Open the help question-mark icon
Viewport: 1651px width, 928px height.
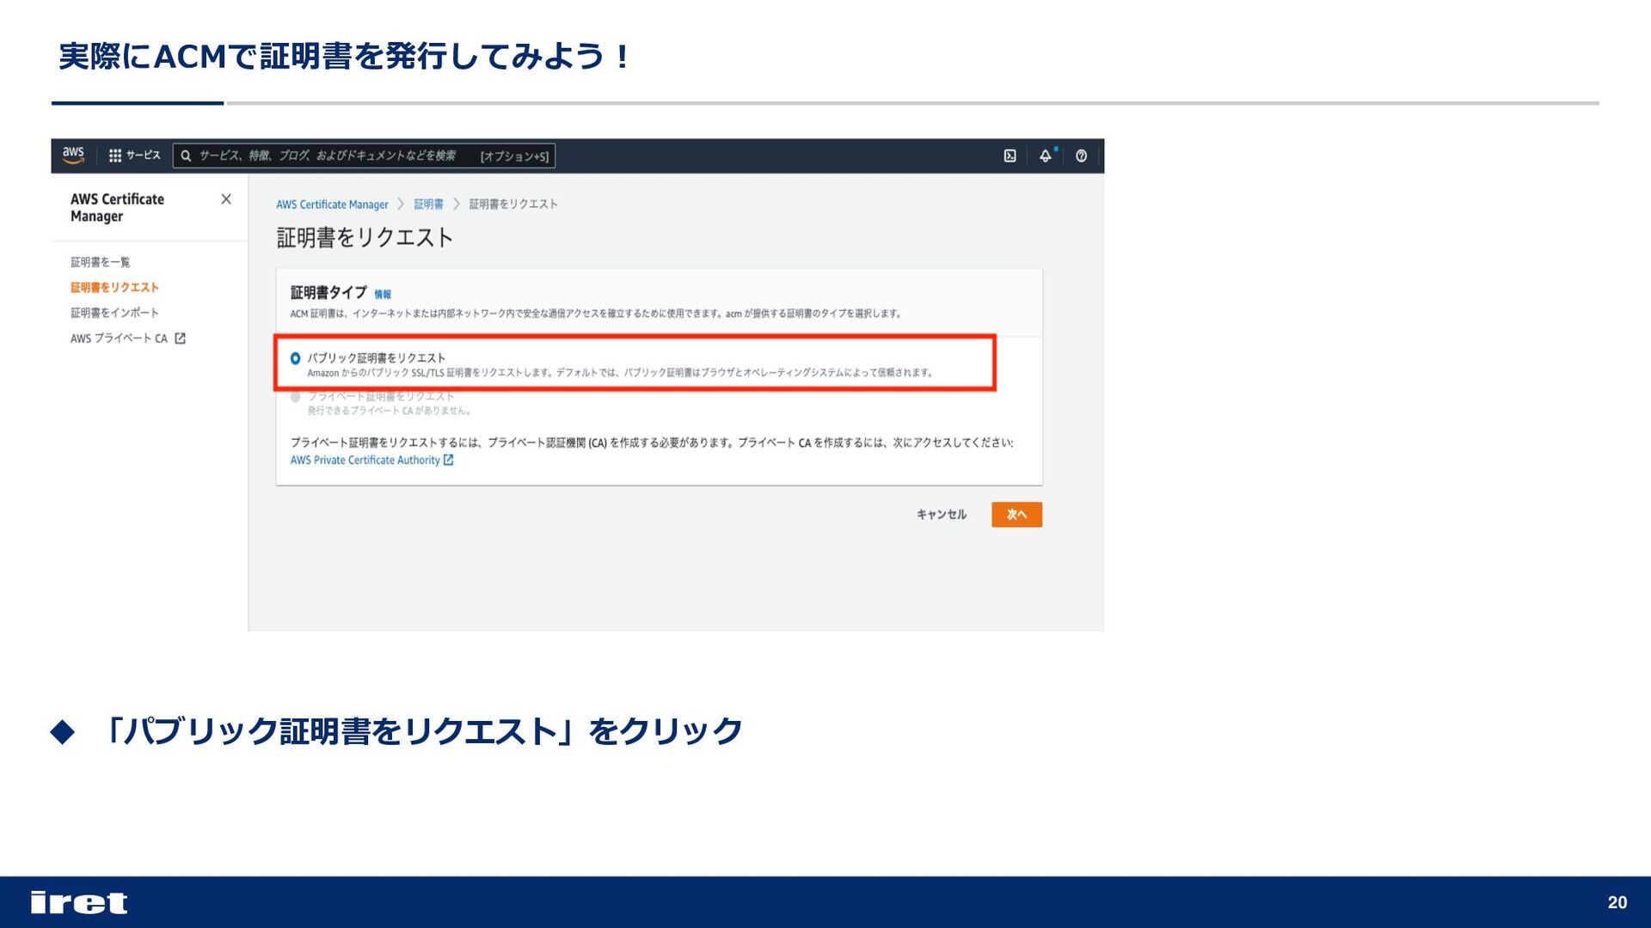[1081, 156]
